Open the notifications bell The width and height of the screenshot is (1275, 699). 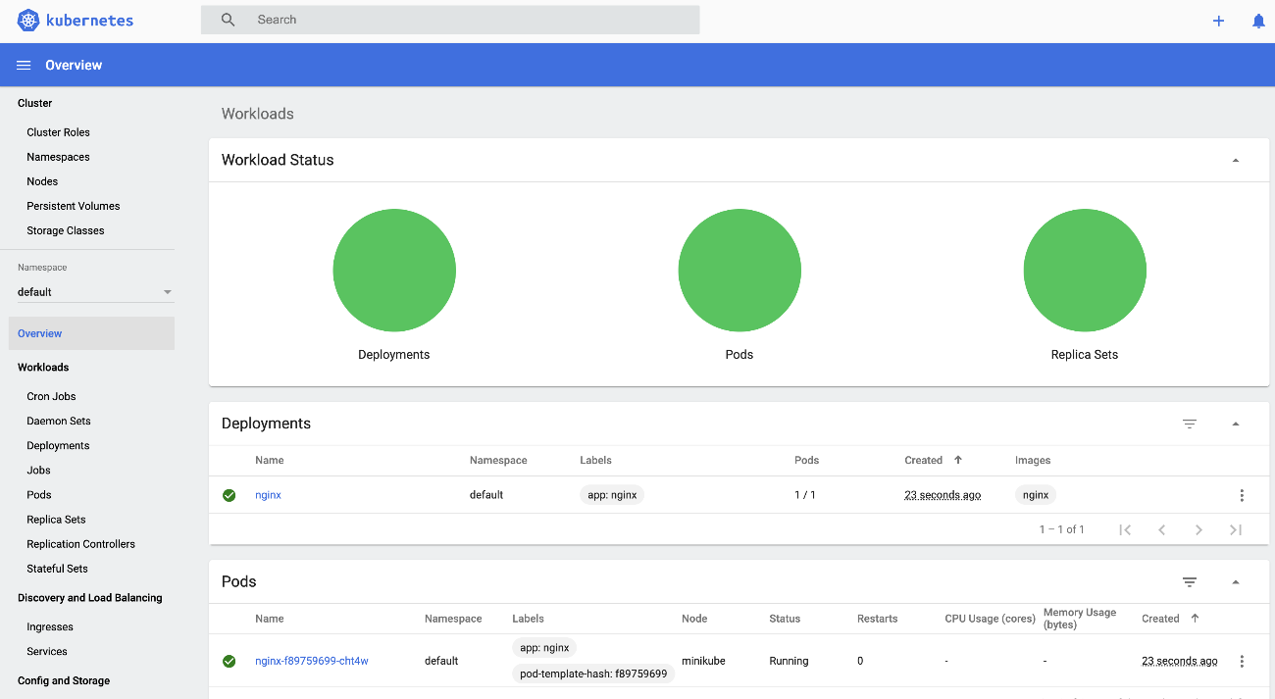click(x=1258, y=21)
